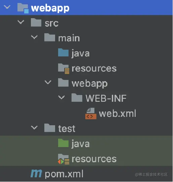The image size is (173, 182).
Task: Select resources under the test folder
Action: [x=94, y=159]
